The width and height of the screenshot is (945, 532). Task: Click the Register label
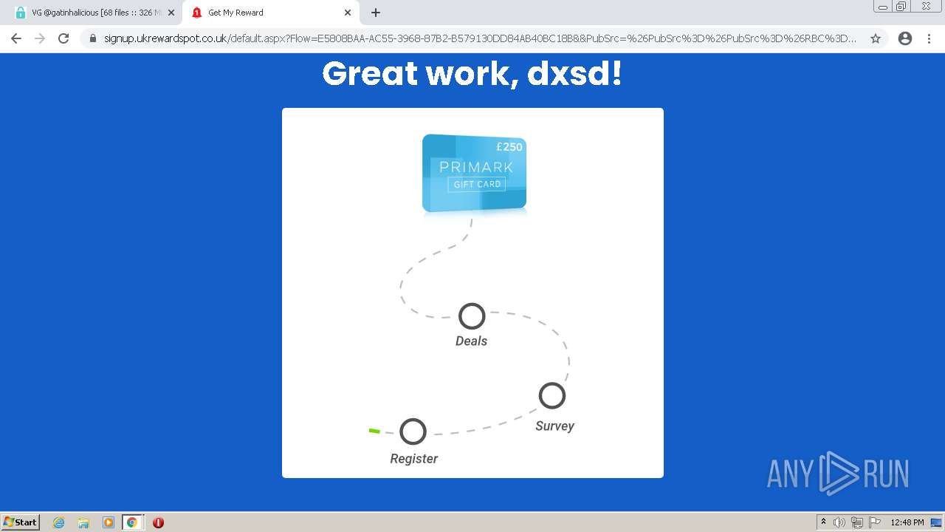(414, 458)
